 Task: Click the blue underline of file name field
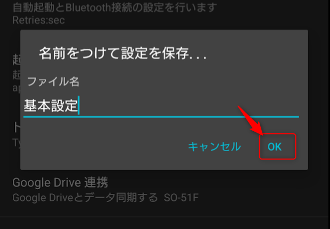click(161, 116)
